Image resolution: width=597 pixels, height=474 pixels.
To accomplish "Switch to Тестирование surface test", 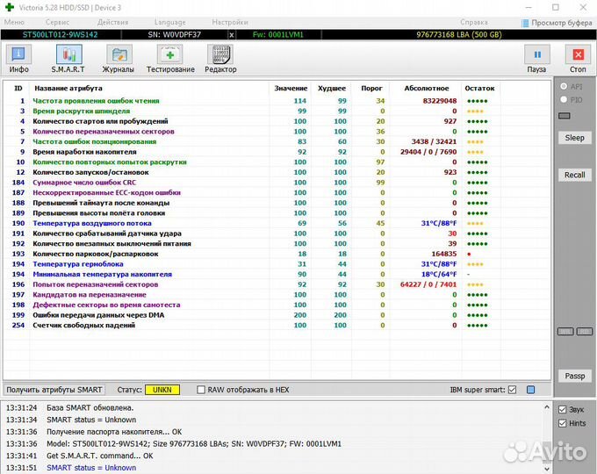I will pyautogui.click(x=170, y=59).
